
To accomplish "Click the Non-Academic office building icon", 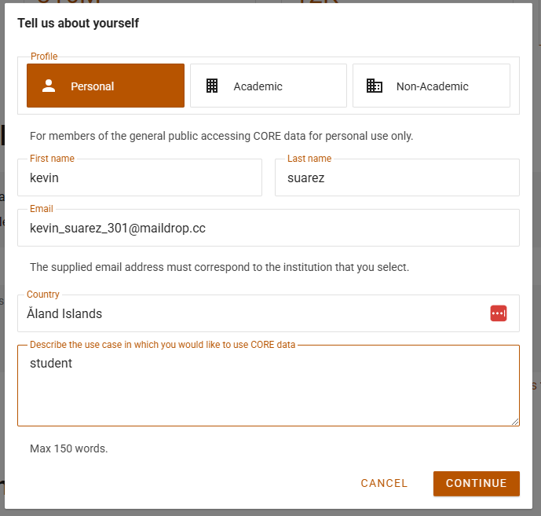I will pos(375,86).
